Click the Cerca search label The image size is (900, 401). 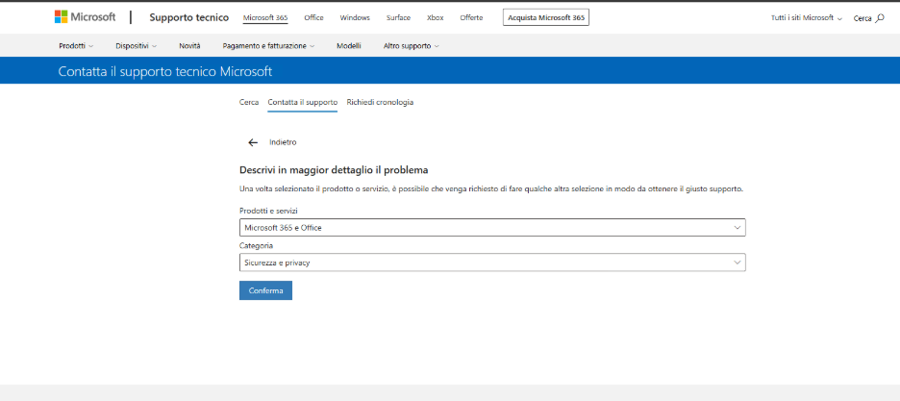862,18
